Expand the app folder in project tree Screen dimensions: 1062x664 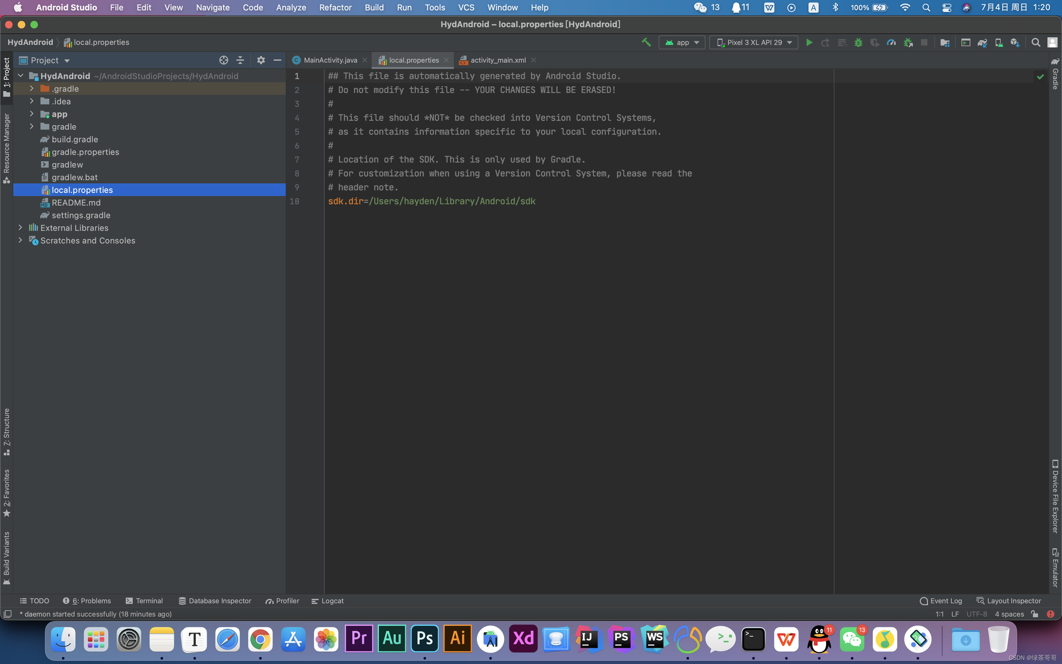tap(32, 114)
